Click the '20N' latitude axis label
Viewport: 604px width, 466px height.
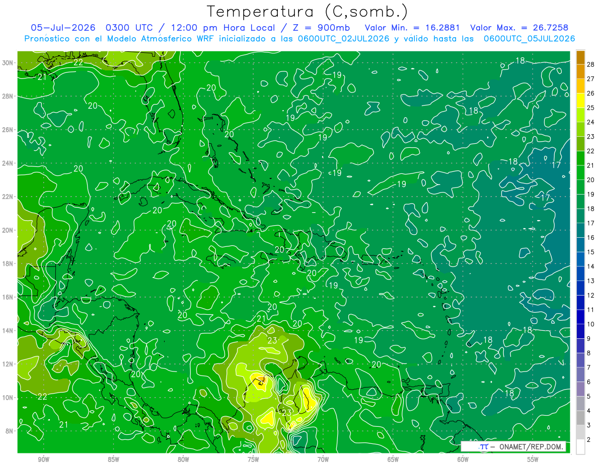(8, 230)
